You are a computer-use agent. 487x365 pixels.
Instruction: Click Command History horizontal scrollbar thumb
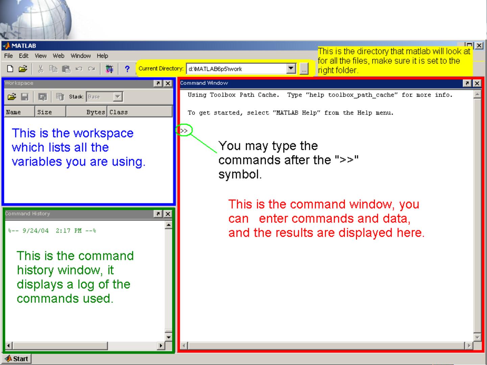(x=60, y=345)
